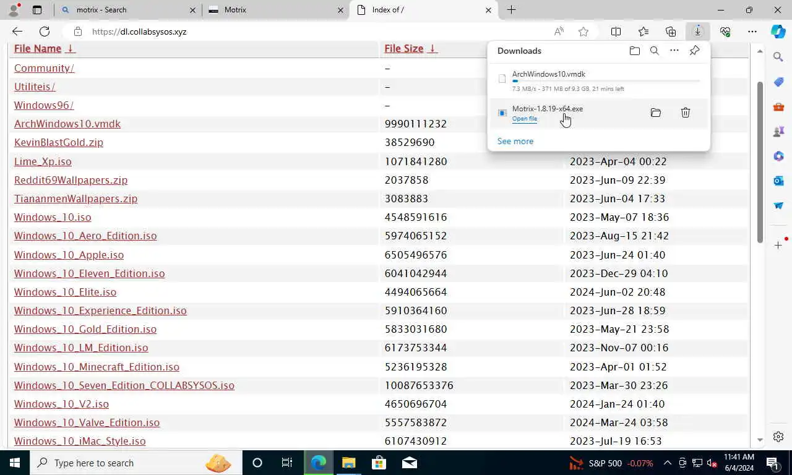Open Microsoft Store from taskbar
The width and height of the screenshot is (792, 475).
point(379,463)
